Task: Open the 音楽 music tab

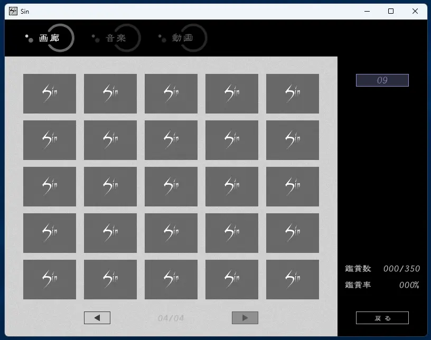Action: click(x=116, y=38)
